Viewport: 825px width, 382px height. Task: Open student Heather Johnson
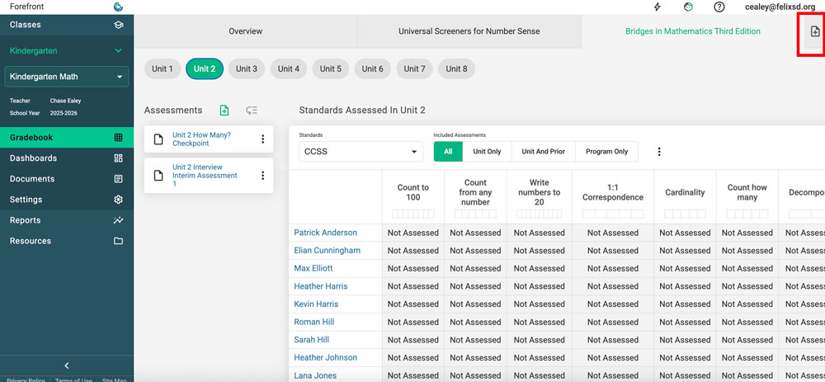(326, 358)
